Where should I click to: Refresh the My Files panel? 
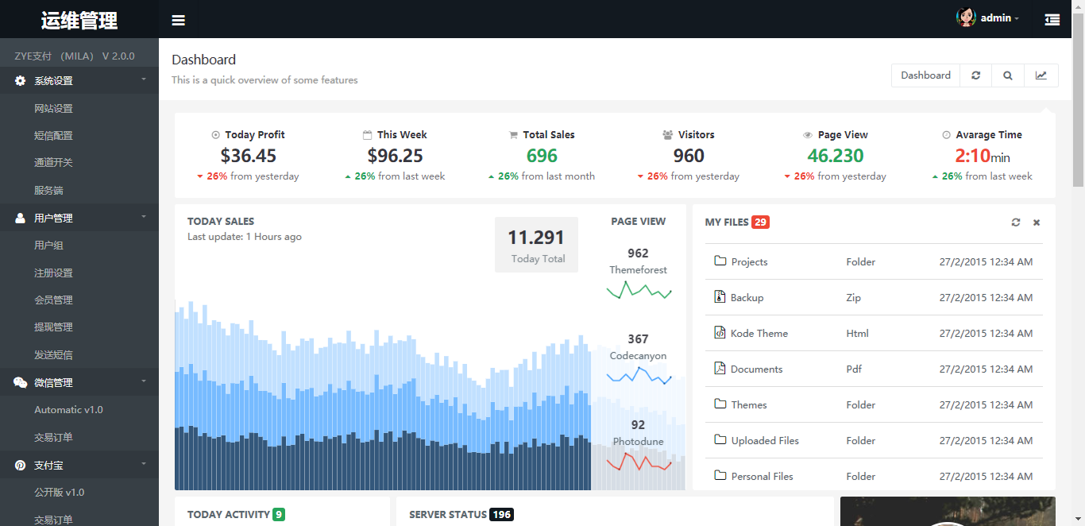tap(1016, 222)
